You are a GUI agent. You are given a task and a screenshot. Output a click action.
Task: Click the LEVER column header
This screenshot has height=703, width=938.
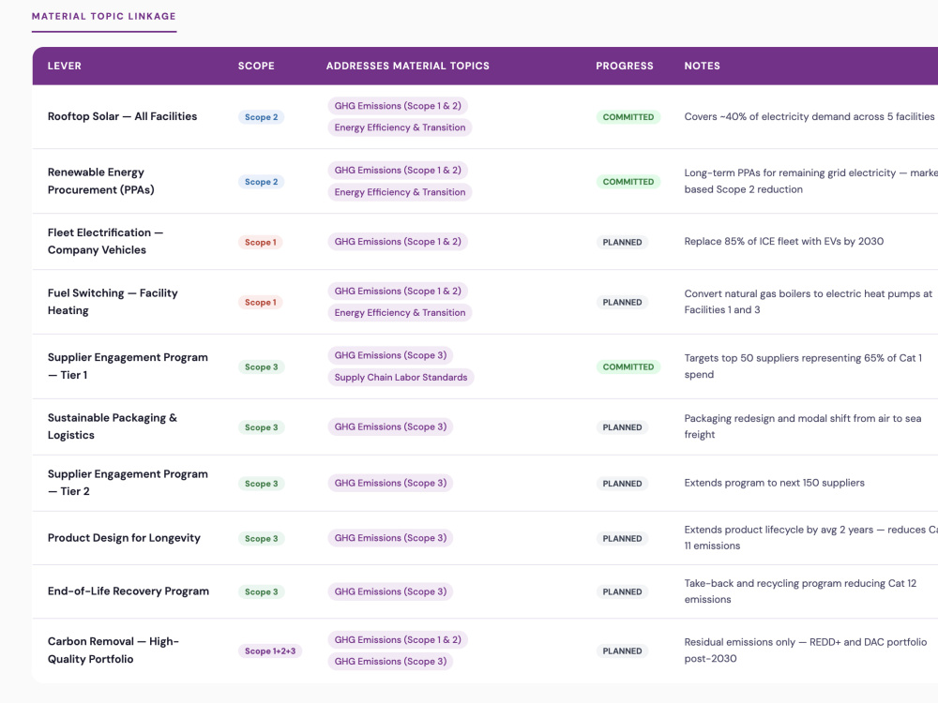click(x=65, y=66)
